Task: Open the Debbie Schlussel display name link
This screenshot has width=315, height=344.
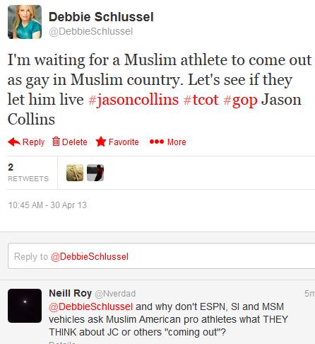Action: [101, 17]
